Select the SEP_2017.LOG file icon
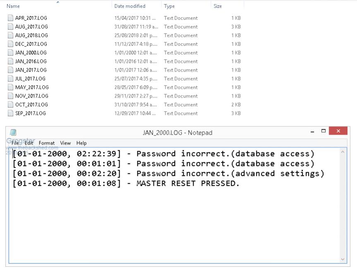Image resolution: width=357 pixels, height=273 pixels. [x=11, y=114]
